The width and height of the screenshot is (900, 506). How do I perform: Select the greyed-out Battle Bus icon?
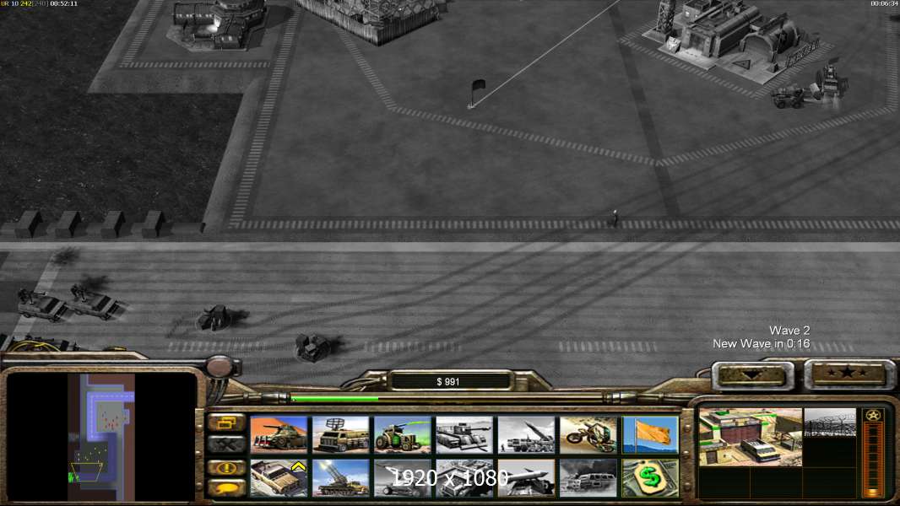pyautogui.click(x=588, y=477)
